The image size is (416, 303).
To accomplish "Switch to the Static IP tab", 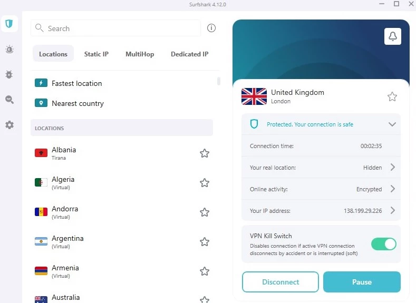I will [96, 54].
